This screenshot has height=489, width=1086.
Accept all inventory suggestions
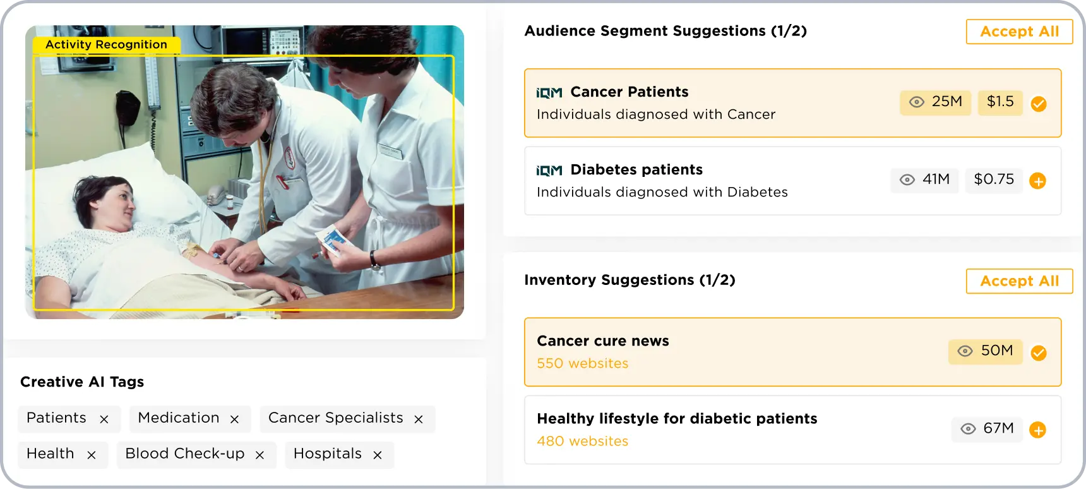[1019, 281]
